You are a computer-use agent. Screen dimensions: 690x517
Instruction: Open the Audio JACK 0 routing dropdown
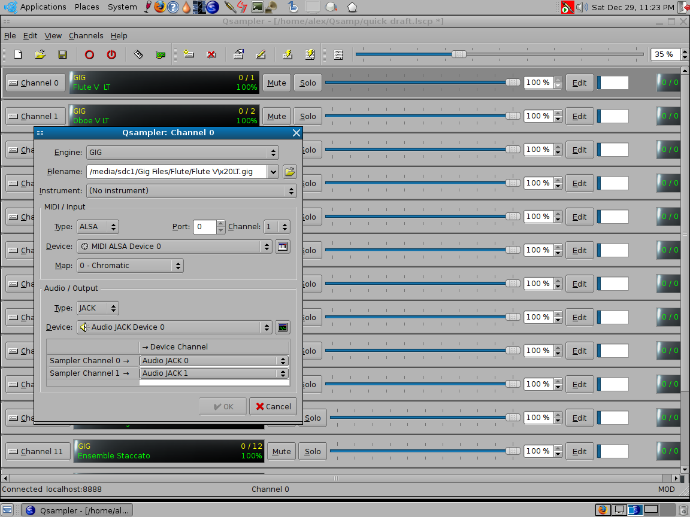[x=214, y=361]
